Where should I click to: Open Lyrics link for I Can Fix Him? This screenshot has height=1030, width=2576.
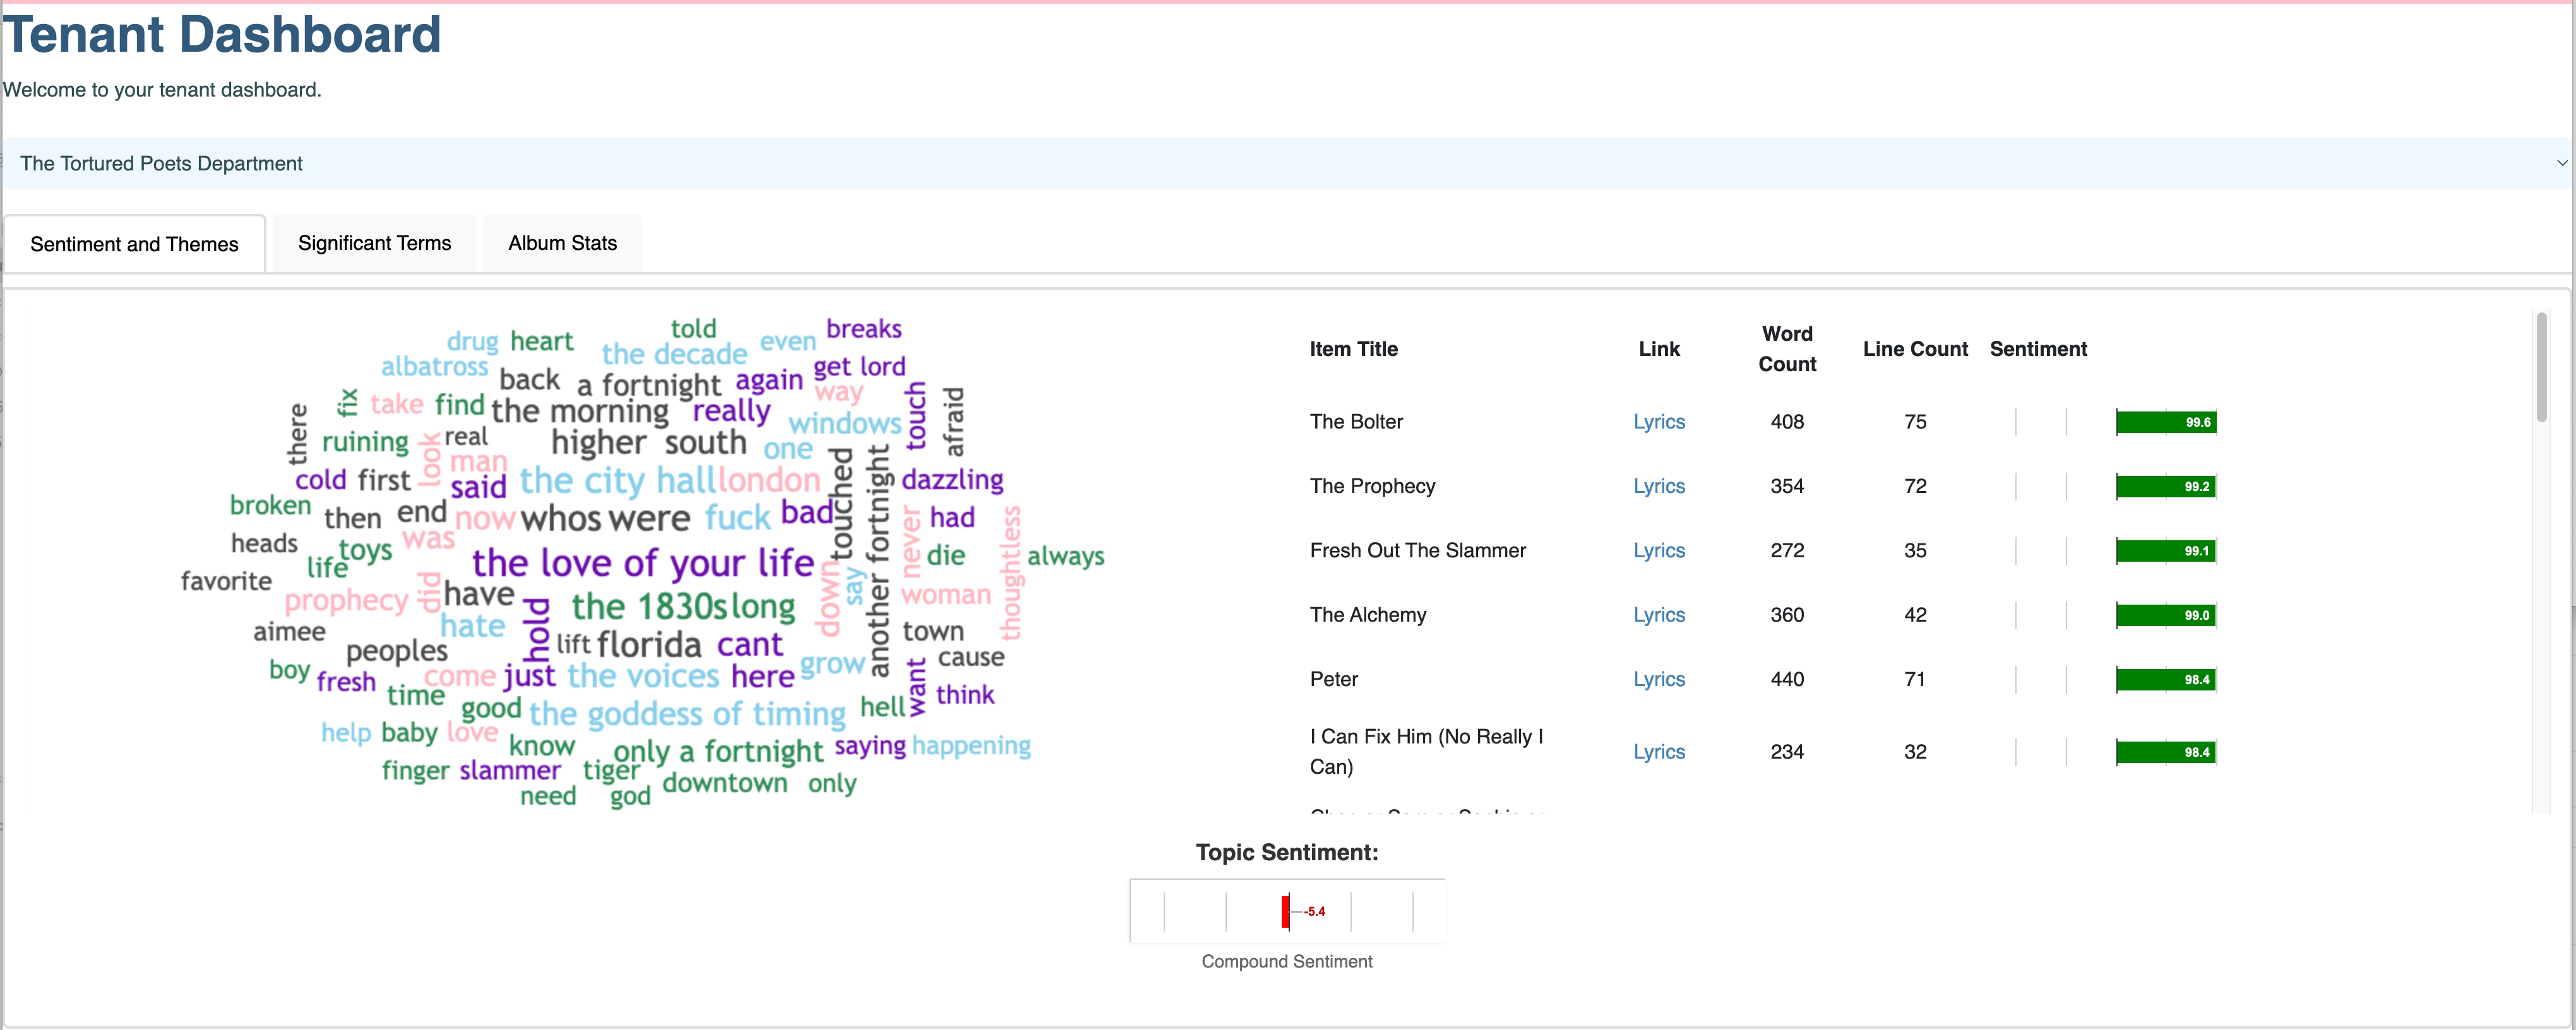coord(1659,752)
